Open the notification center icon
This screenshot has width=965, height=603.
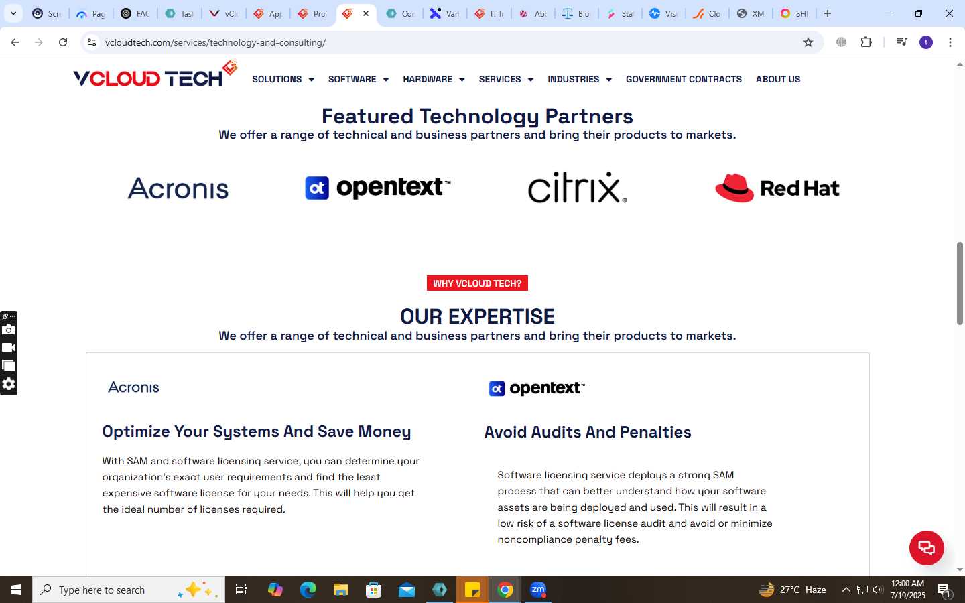[944, 590]
